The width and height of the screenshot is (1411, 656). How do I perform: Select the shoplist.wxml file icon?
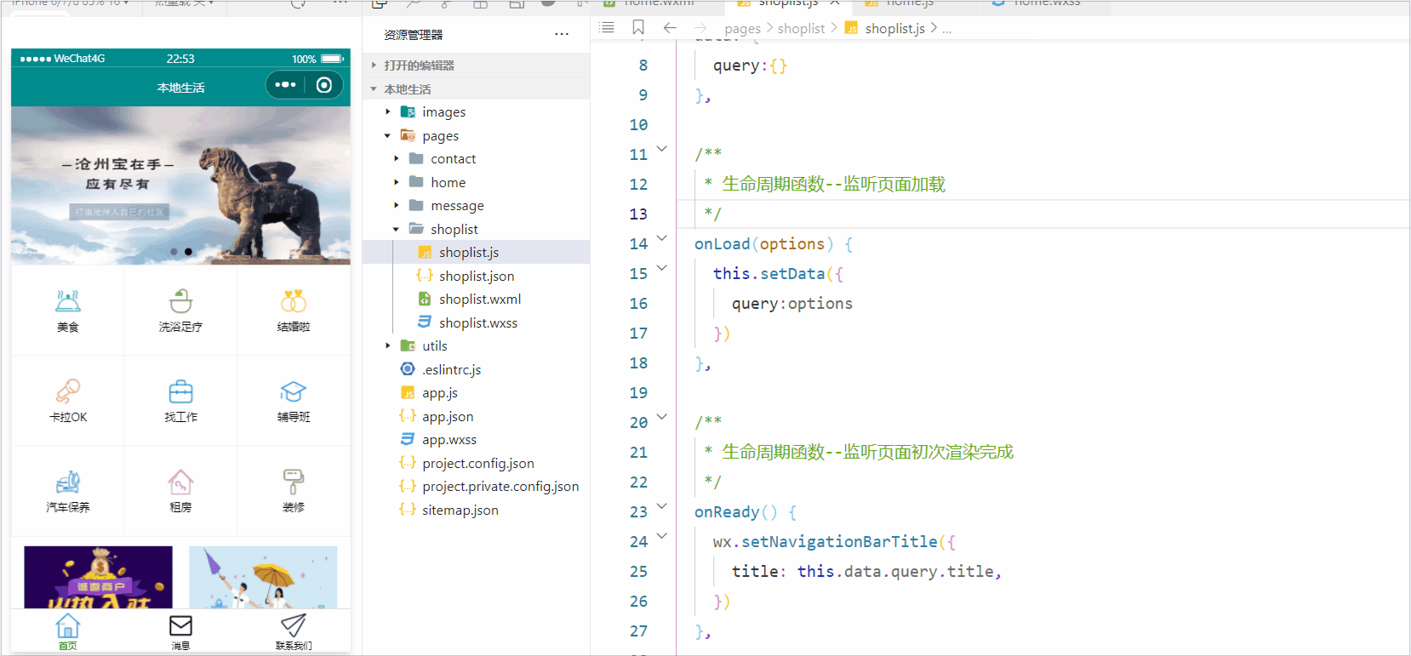425,299
